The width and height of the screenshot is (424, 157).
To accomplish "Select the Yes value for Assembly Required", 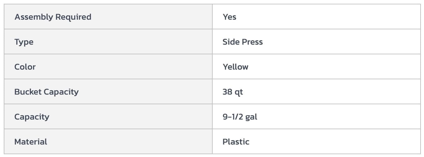I will [229, 17].
